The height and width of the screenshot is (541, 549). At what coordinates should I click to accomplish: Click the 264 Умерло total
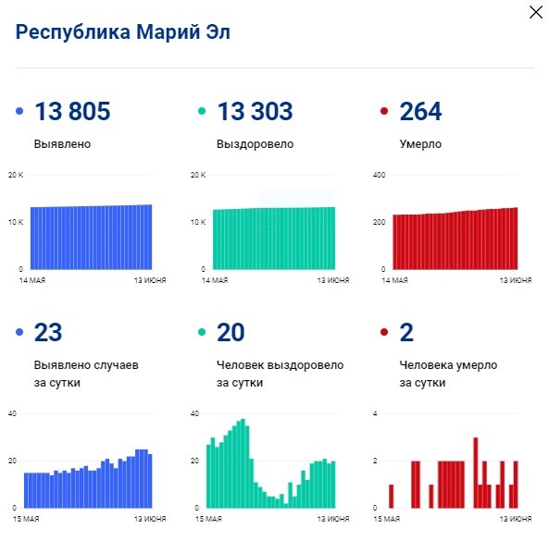tap(420, 111)
